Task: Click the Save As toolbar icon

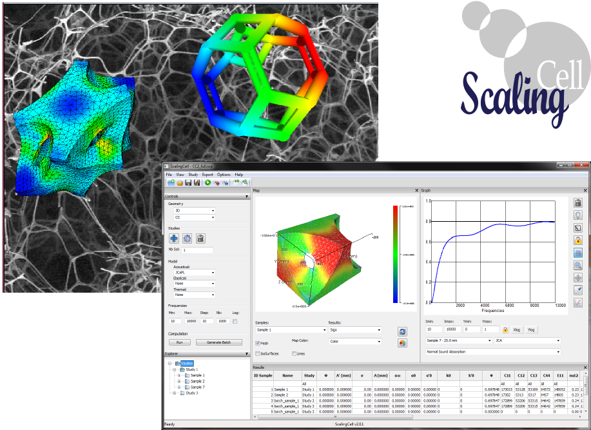Action: point(197,183)
